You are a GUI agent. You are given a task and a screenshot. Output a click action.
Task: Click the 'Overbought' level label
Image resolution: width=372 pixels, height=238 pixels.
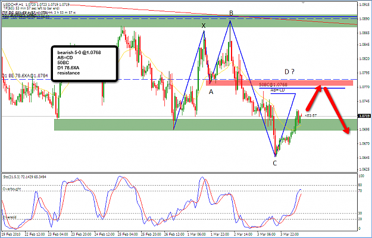[x=12, y=189]
